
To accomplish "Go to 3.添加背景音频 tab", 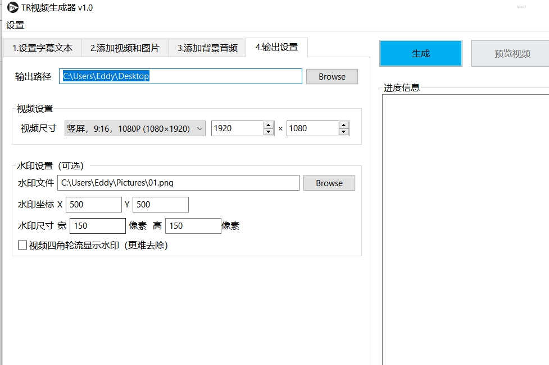I will [x=207, y=48].
